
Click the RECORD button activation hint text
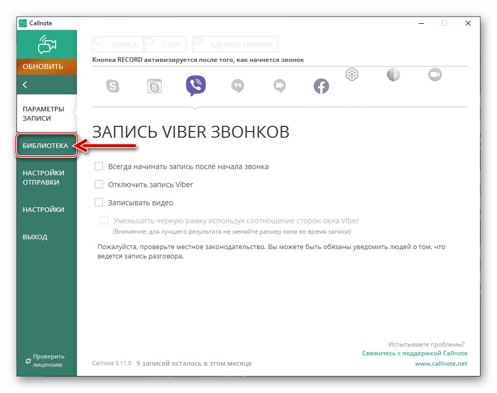pos(198,60)
